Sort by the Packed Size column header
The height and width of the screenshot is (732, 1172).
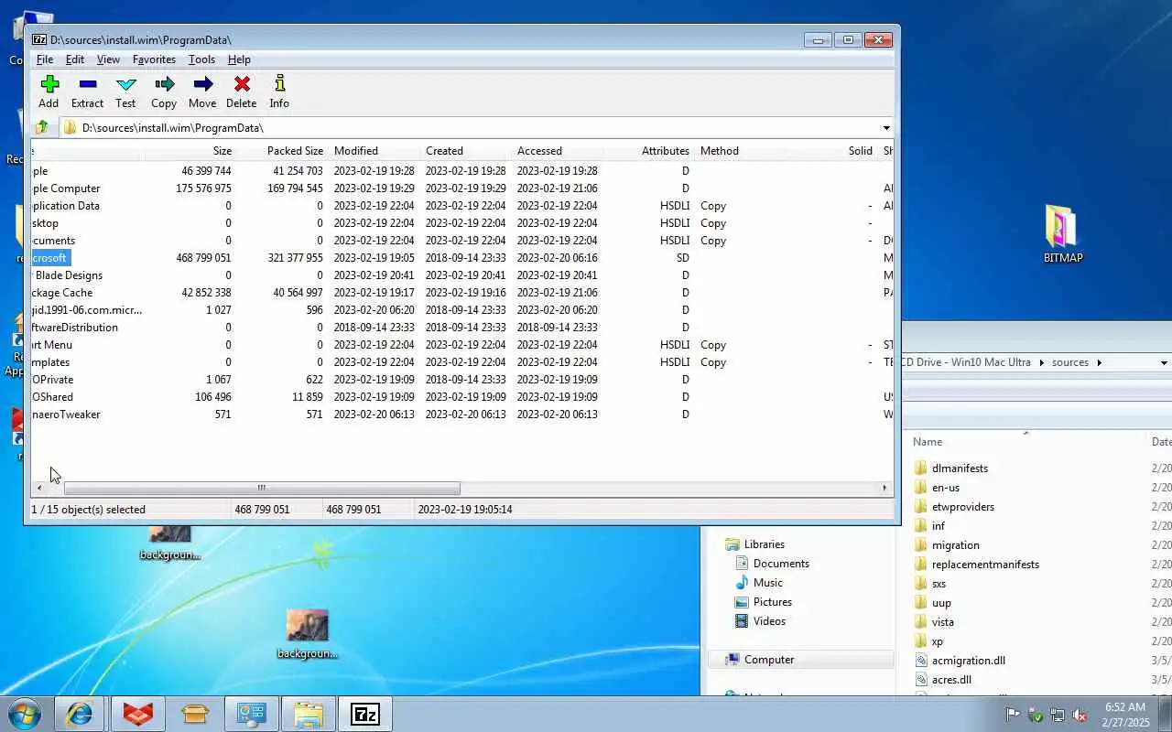[282, 151]
